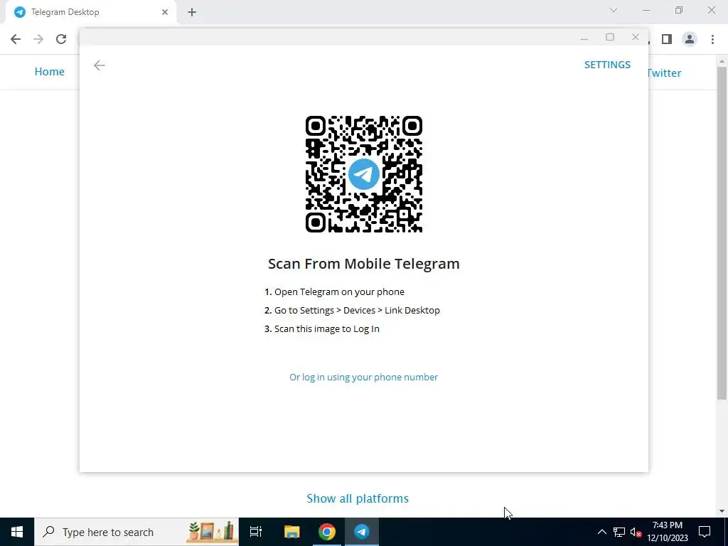
Task: Open Chrome profile avatar menu
Action: [690, 39]
